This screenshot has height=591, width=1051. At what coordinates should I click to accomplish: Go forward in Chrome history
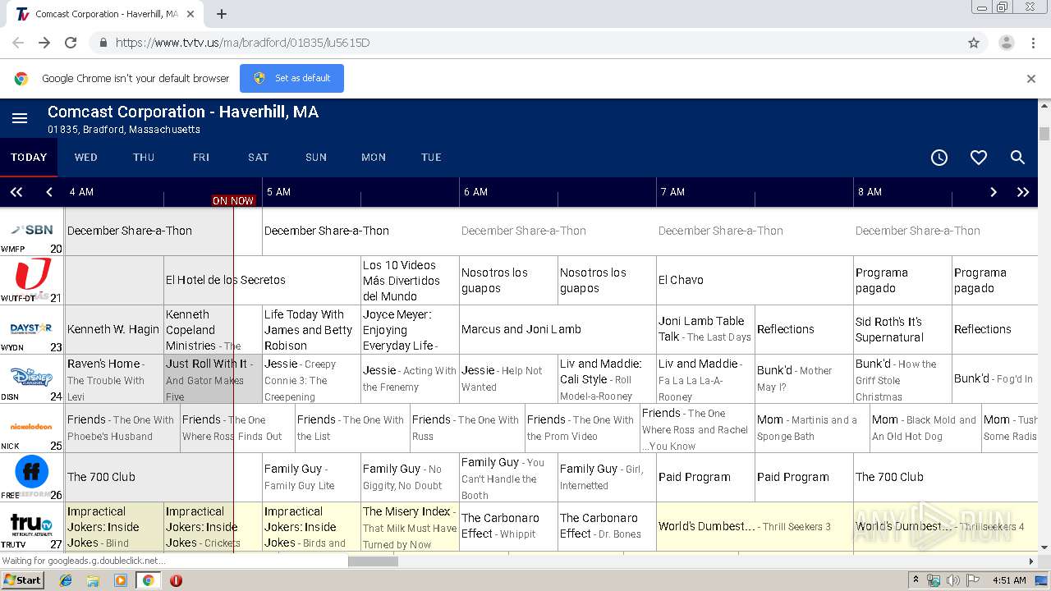coord(44,43)
